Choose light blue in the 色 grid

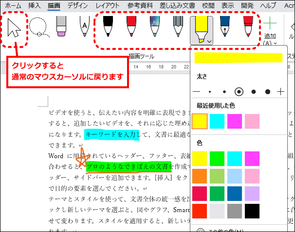[235, 176]
